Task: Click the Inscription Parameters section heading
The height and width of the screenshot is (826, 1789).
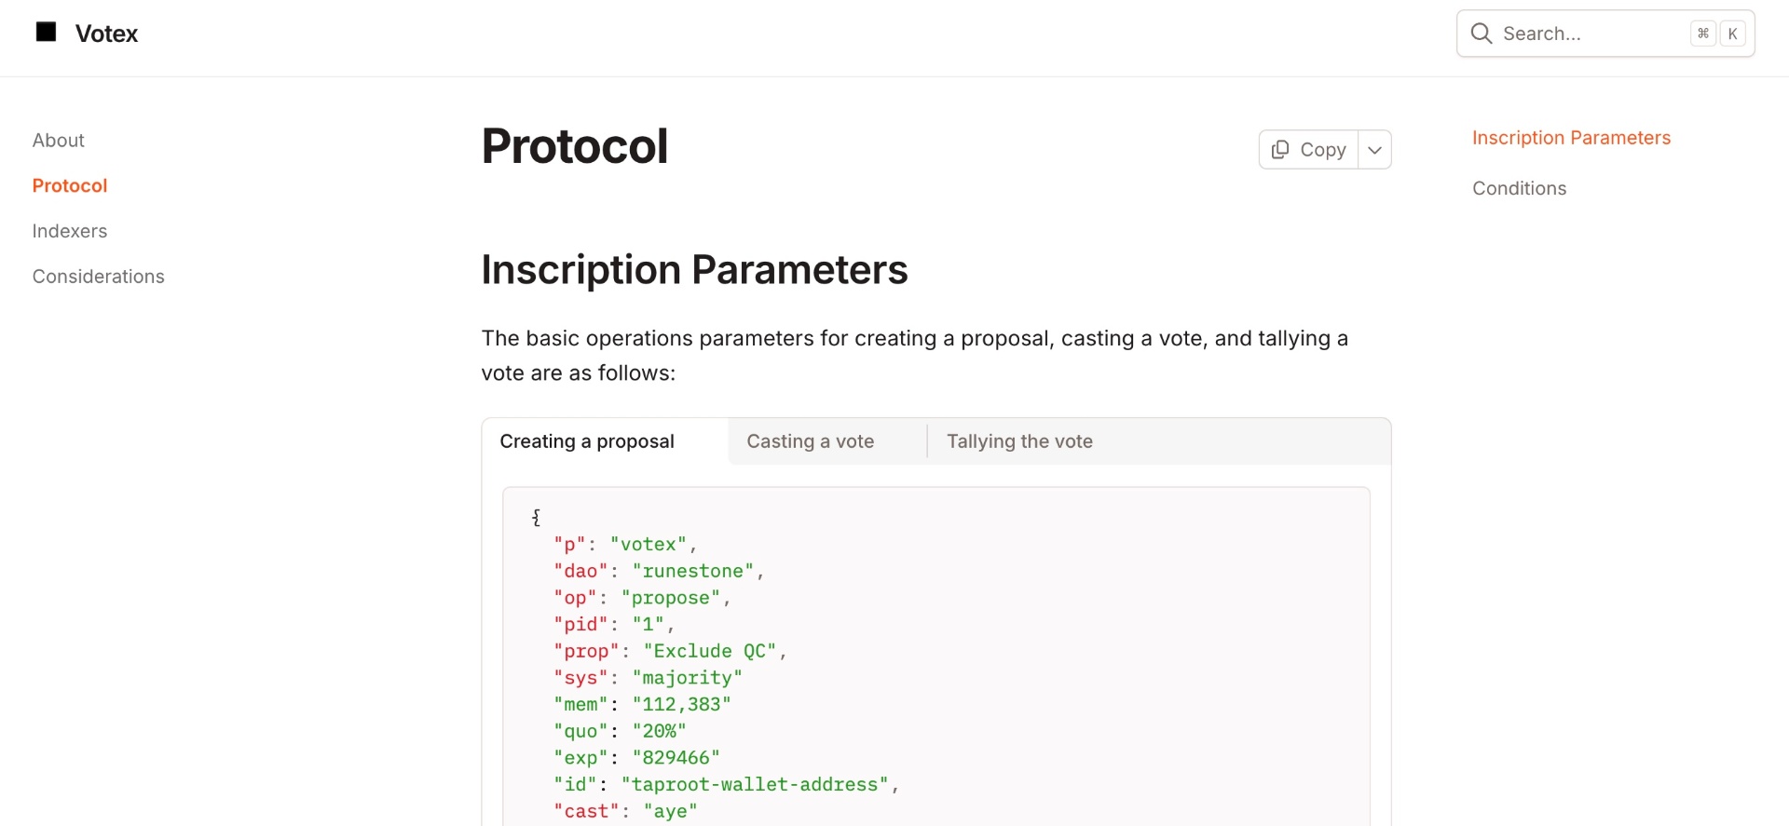Action: (694, 270)
